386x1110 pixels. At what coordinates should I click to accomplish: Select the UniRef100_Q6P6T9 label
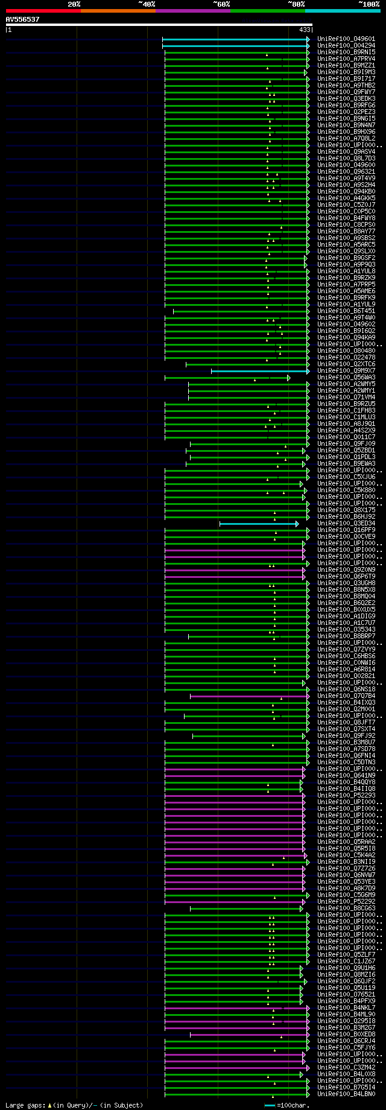click(346, 577)
